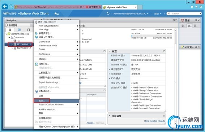Select the Storage navigator tab icon
The width and height of the screenshot is (205, 132).
[29, 30]
